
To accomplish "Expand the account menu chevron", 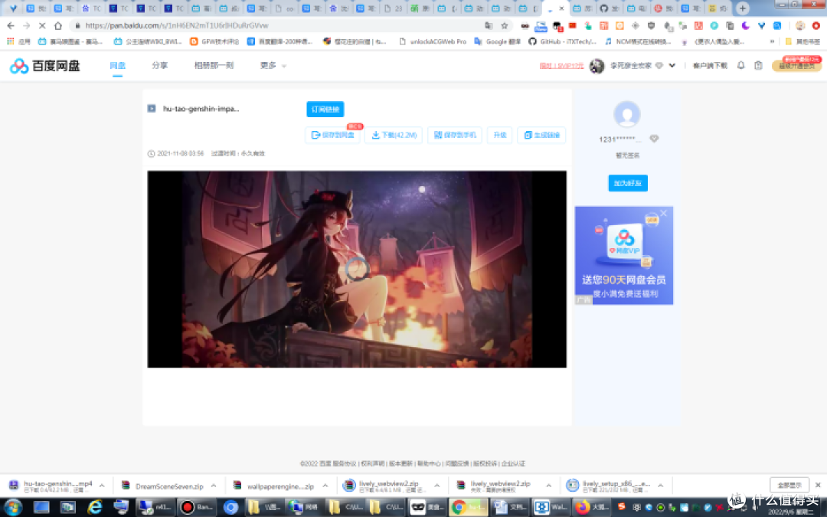I will [x=672, y=66].
